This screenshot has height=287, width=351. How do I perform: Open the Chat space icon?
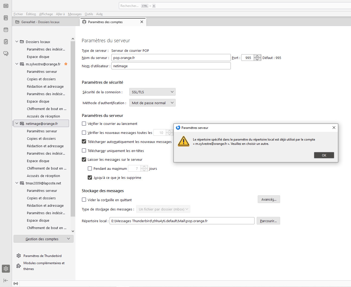[6, 54]
